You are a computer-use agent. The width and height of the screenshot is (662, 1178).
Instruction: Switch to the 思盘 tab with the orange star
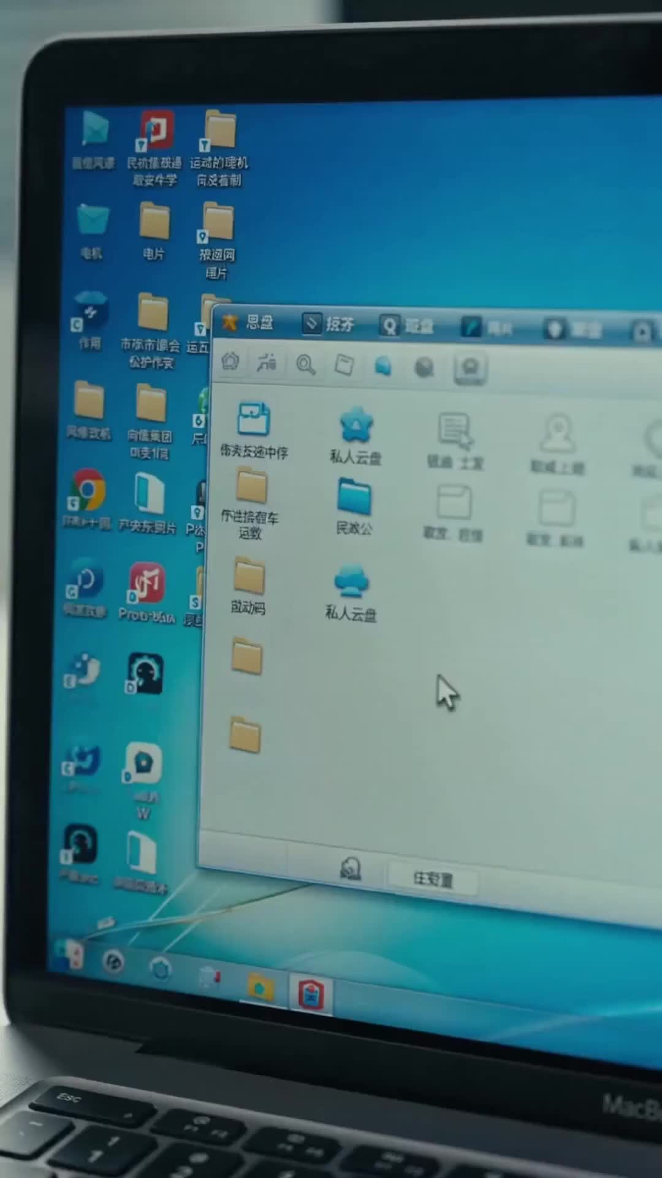click(x=248, y=322)
